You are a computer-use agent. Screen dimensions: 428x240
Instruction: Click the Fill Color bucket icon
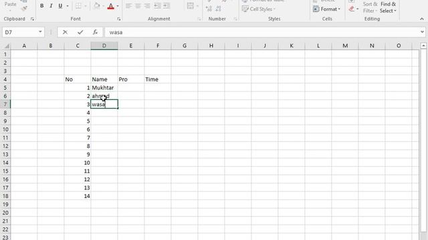coord(96,6)
